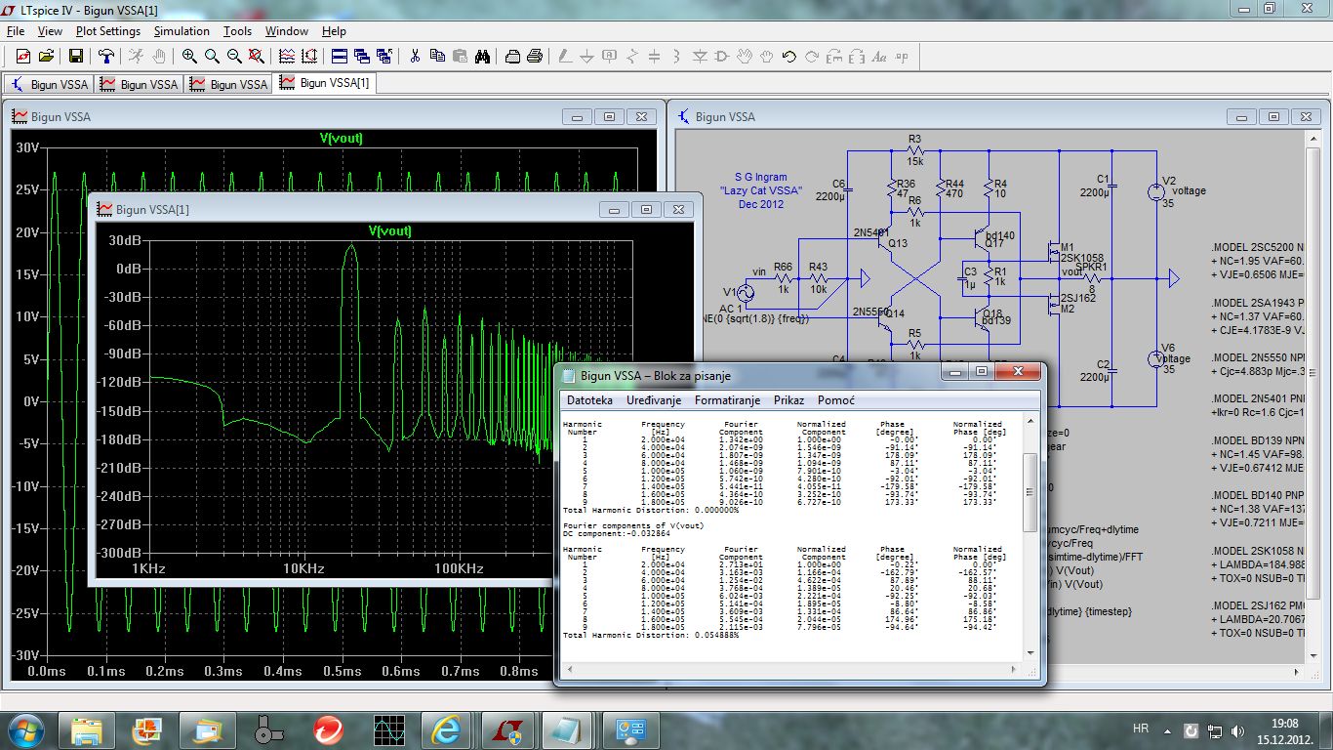
Task: Click V2 voltage source in schematic
Action: pyautogui.click(x=1157, y=190)
